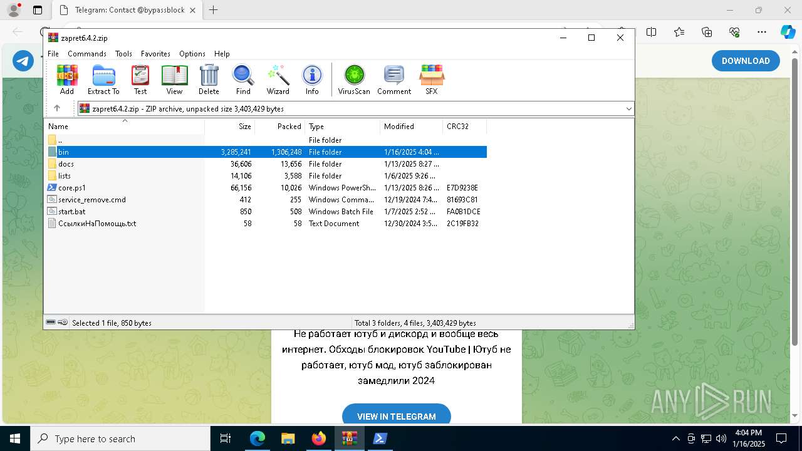802x451 pixels.
Task: Click the SFX toolbar icon
Action: pyautogui.click(x=432, y=80)
